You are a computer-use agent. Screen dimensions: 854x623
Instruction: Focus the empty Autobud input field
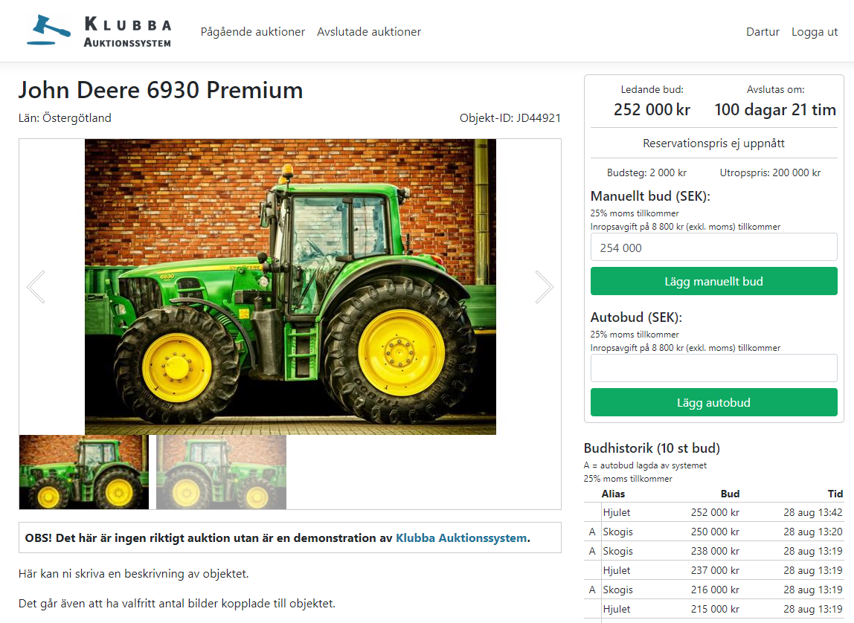click(713, 368)
